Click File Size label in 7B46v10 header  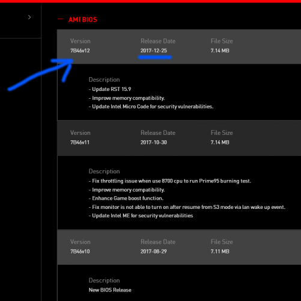pos(222,242)
